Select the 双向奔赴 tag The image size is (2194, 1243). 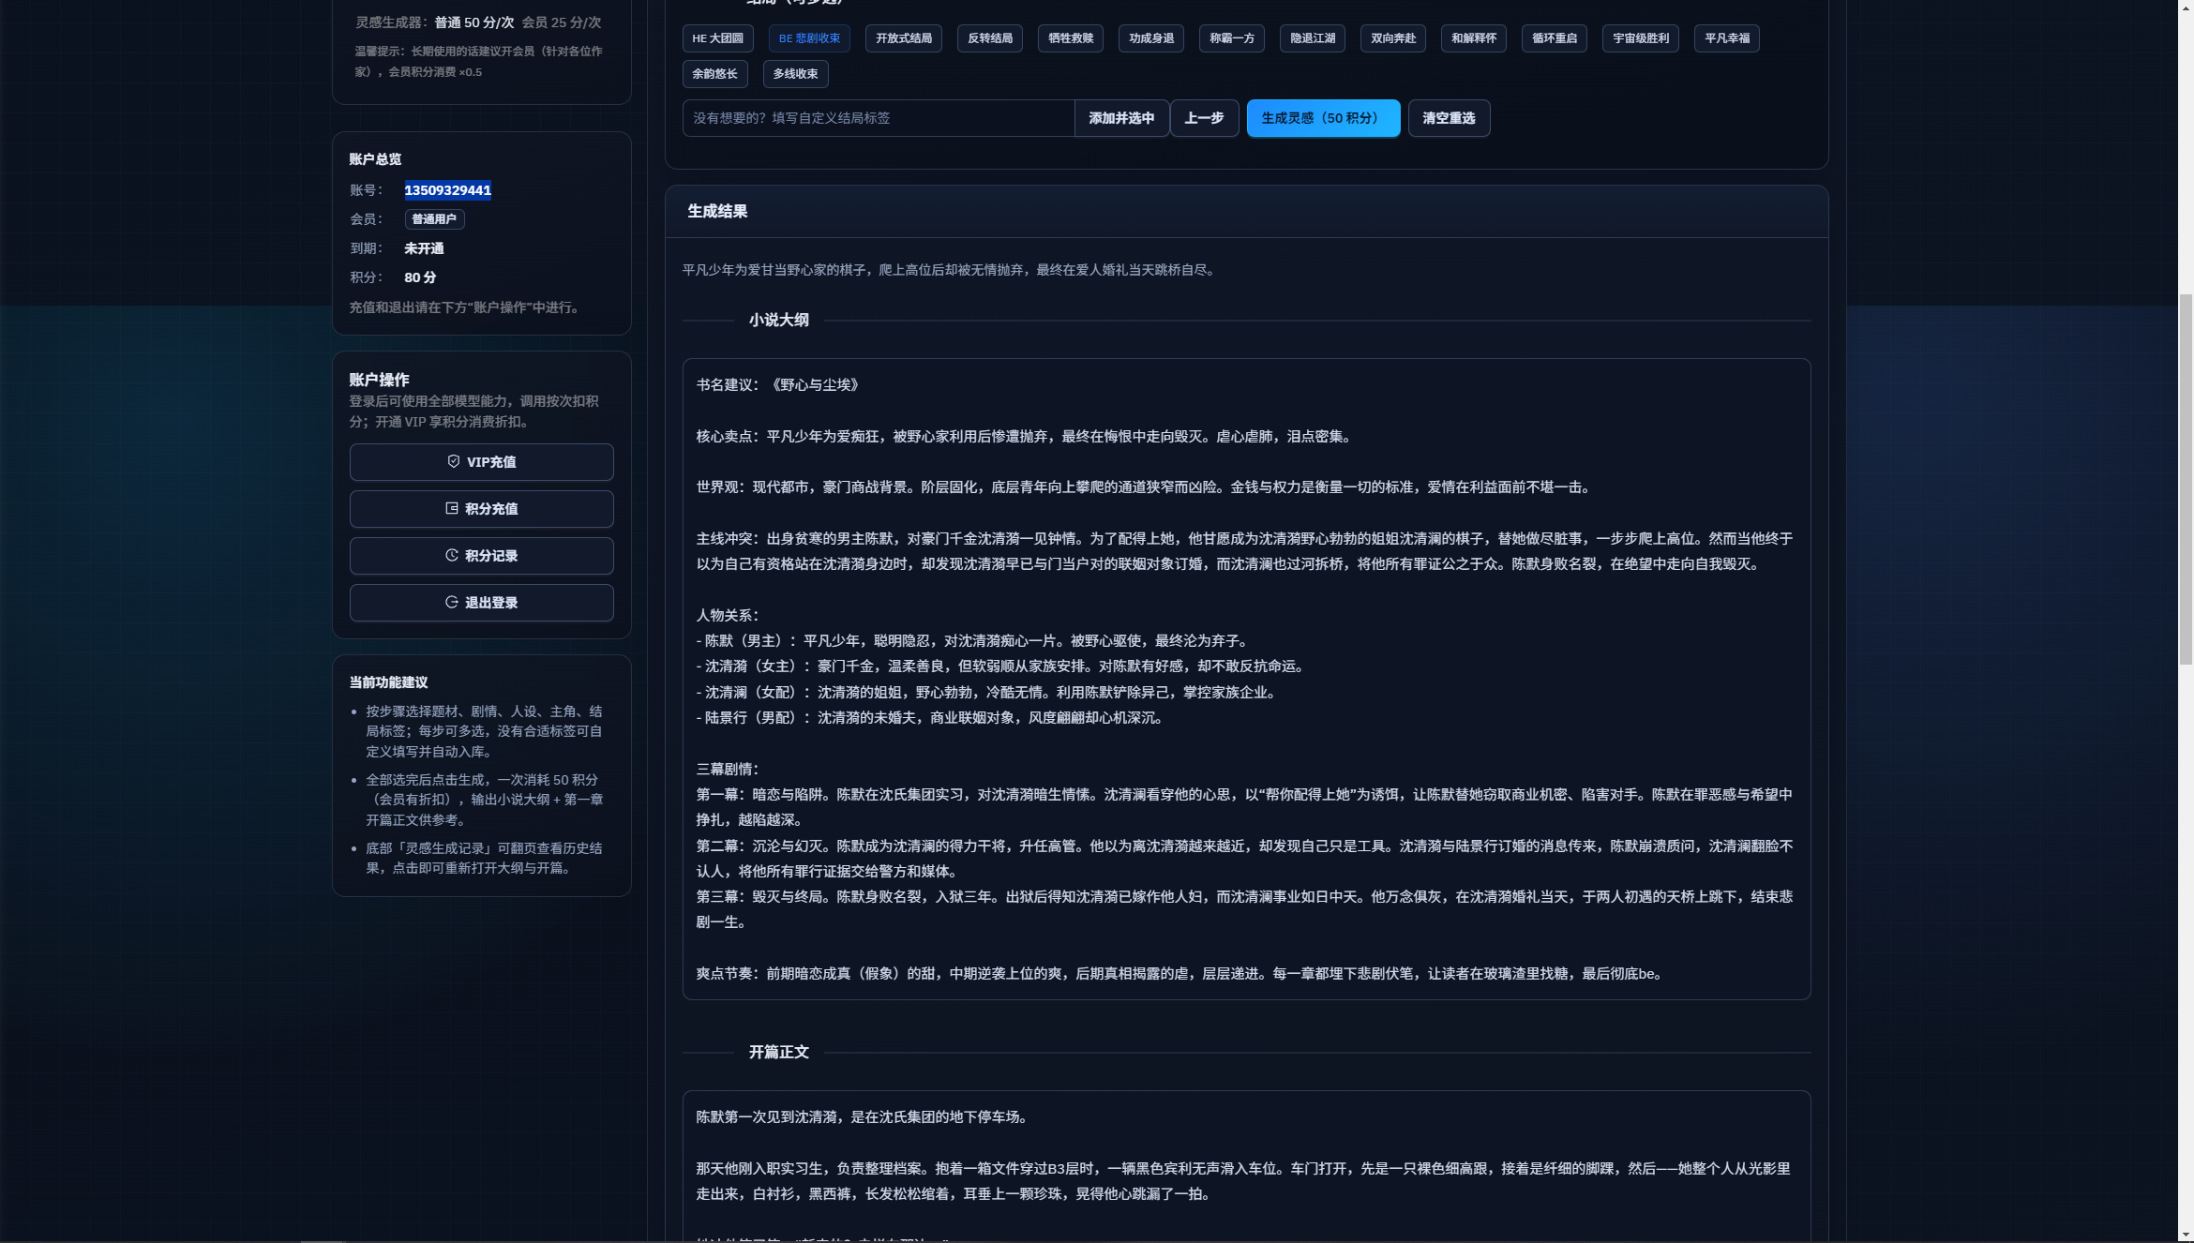pos(1393,38)
